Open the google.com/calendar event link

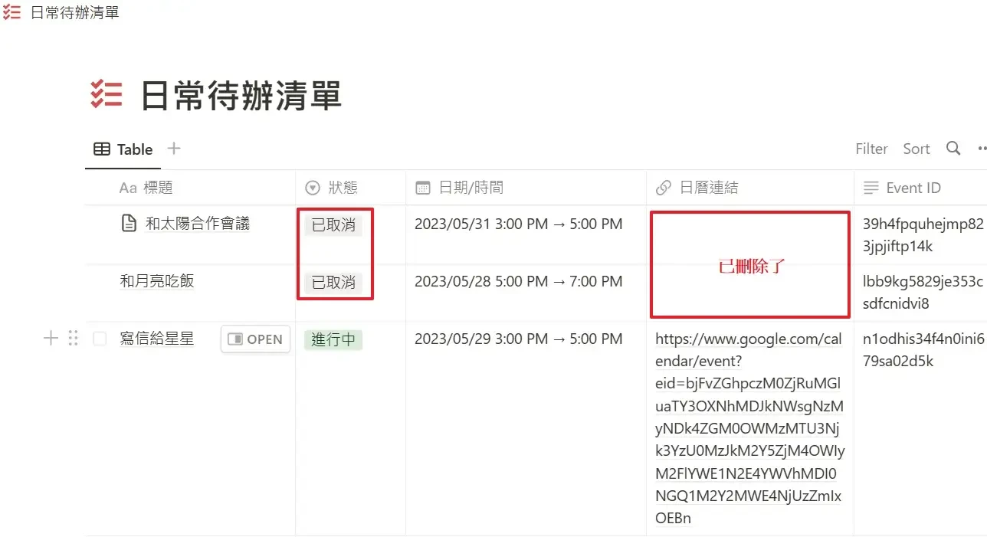750,428
